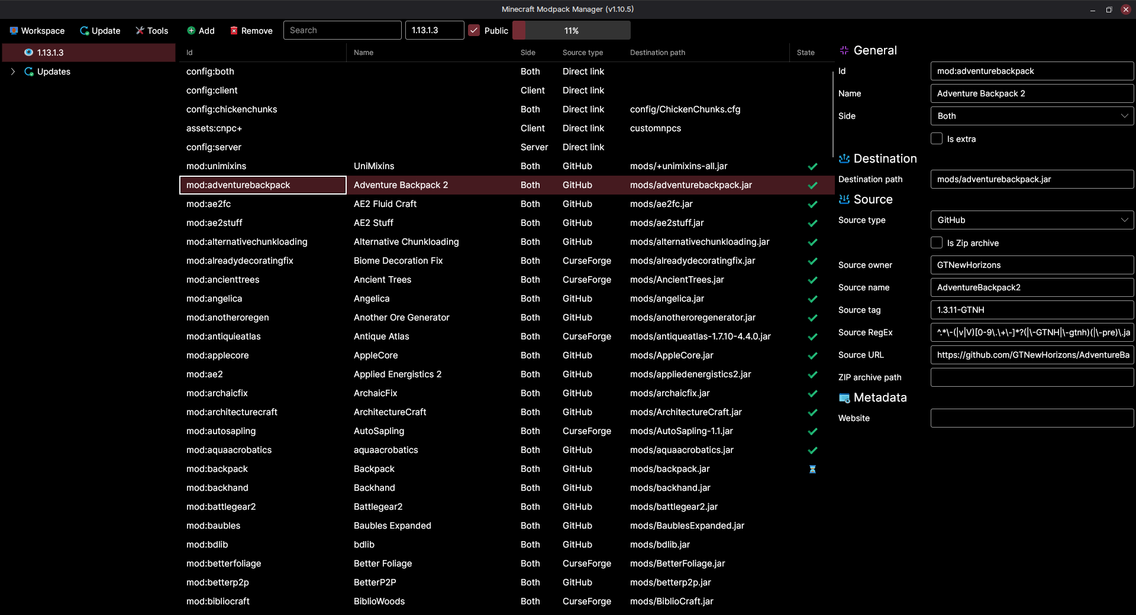Enable the Is extra checkbox
Image resolution: width=1136 pixels, height=615 pixels.
click(937, 139)
